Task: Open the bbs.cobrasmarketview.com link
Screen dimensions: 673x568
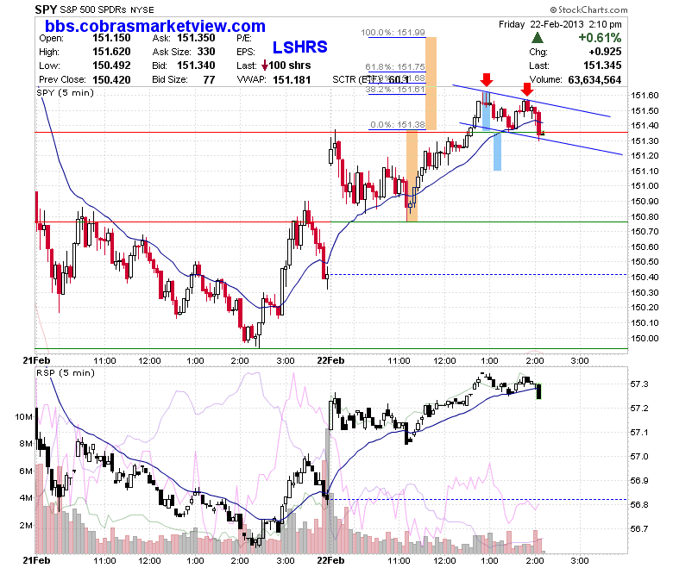Action: (x=155, y=26)
